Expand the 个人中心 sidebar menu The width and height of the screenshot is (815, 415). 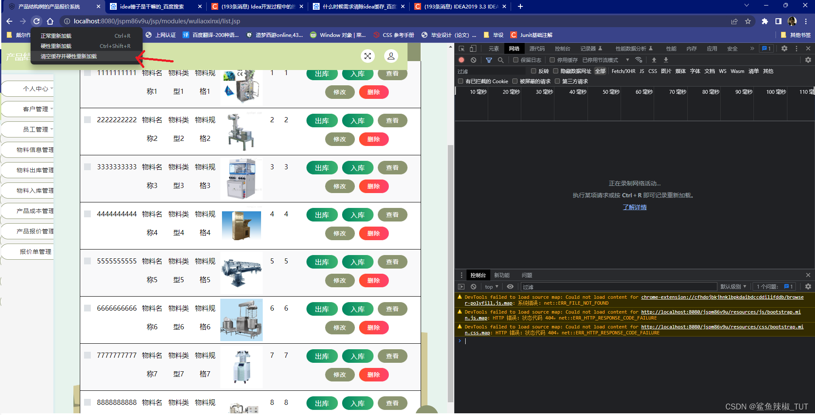[x=28, y=89]
